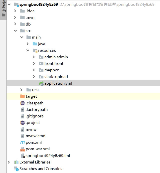
Task: Click the Eclipse icon next to .classpath
Action: click(22, 103)
